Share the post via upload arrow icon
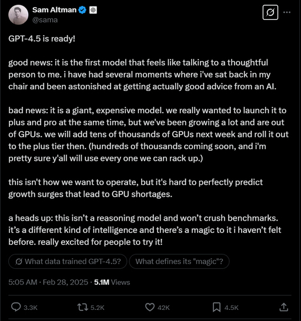Viewport: 301px width, 321px height. [284, 307]
